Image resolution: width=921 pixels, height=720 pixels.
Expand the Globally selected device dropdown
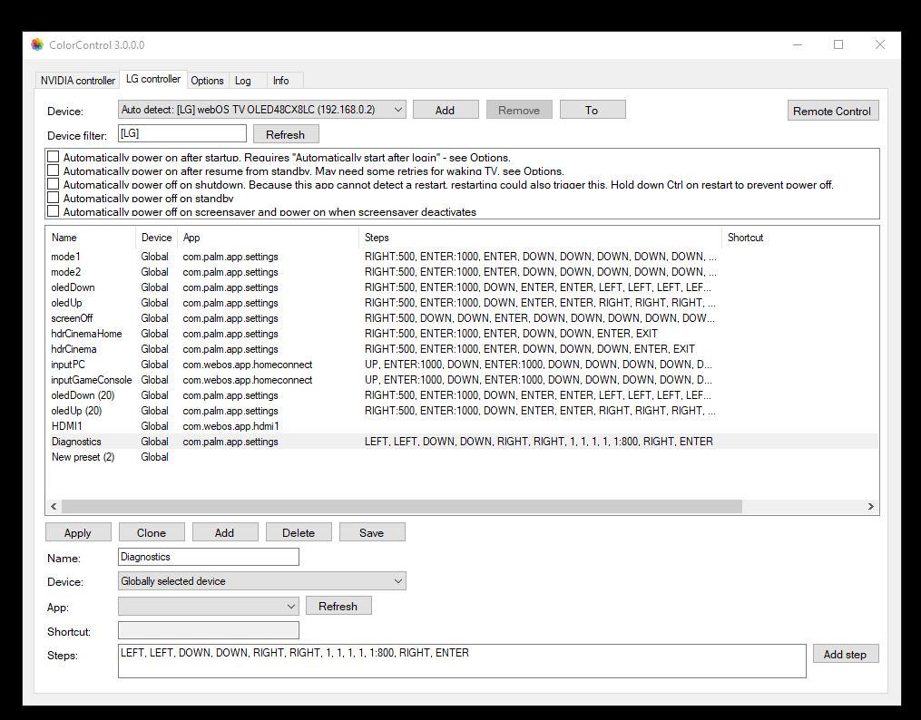pos(262,581)
